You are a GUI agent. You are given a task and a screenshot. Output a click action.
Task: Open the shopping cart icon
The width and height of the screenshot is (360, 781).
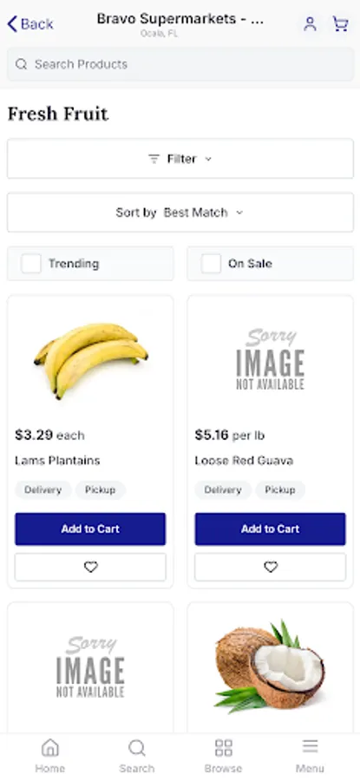click(x=341, y=24)
